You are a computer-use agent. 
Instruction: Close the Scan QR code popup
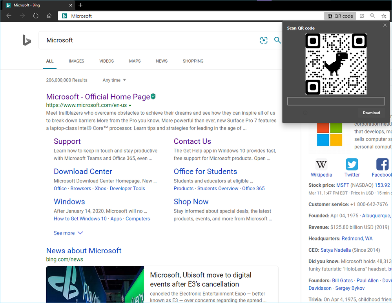tap(385, 25)
